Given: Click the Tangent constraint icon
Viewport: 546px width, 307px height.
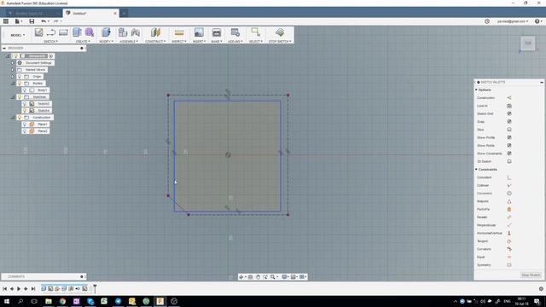Looking at the screenshot, I should tap(509, 241).
